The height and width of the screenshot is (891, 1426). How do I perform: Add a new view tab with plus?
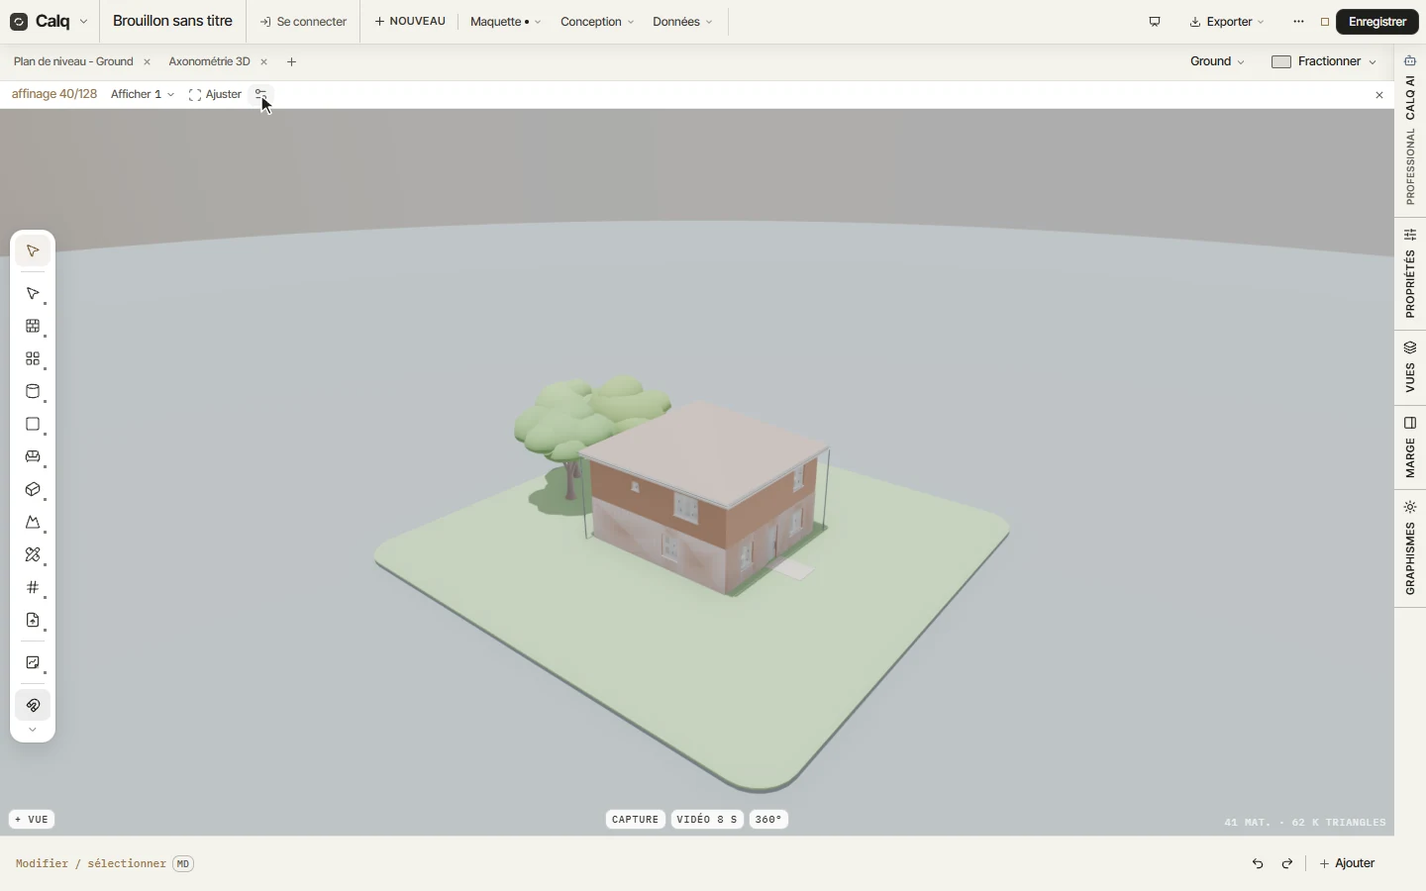pyautogui.click(x=291, y=61)
